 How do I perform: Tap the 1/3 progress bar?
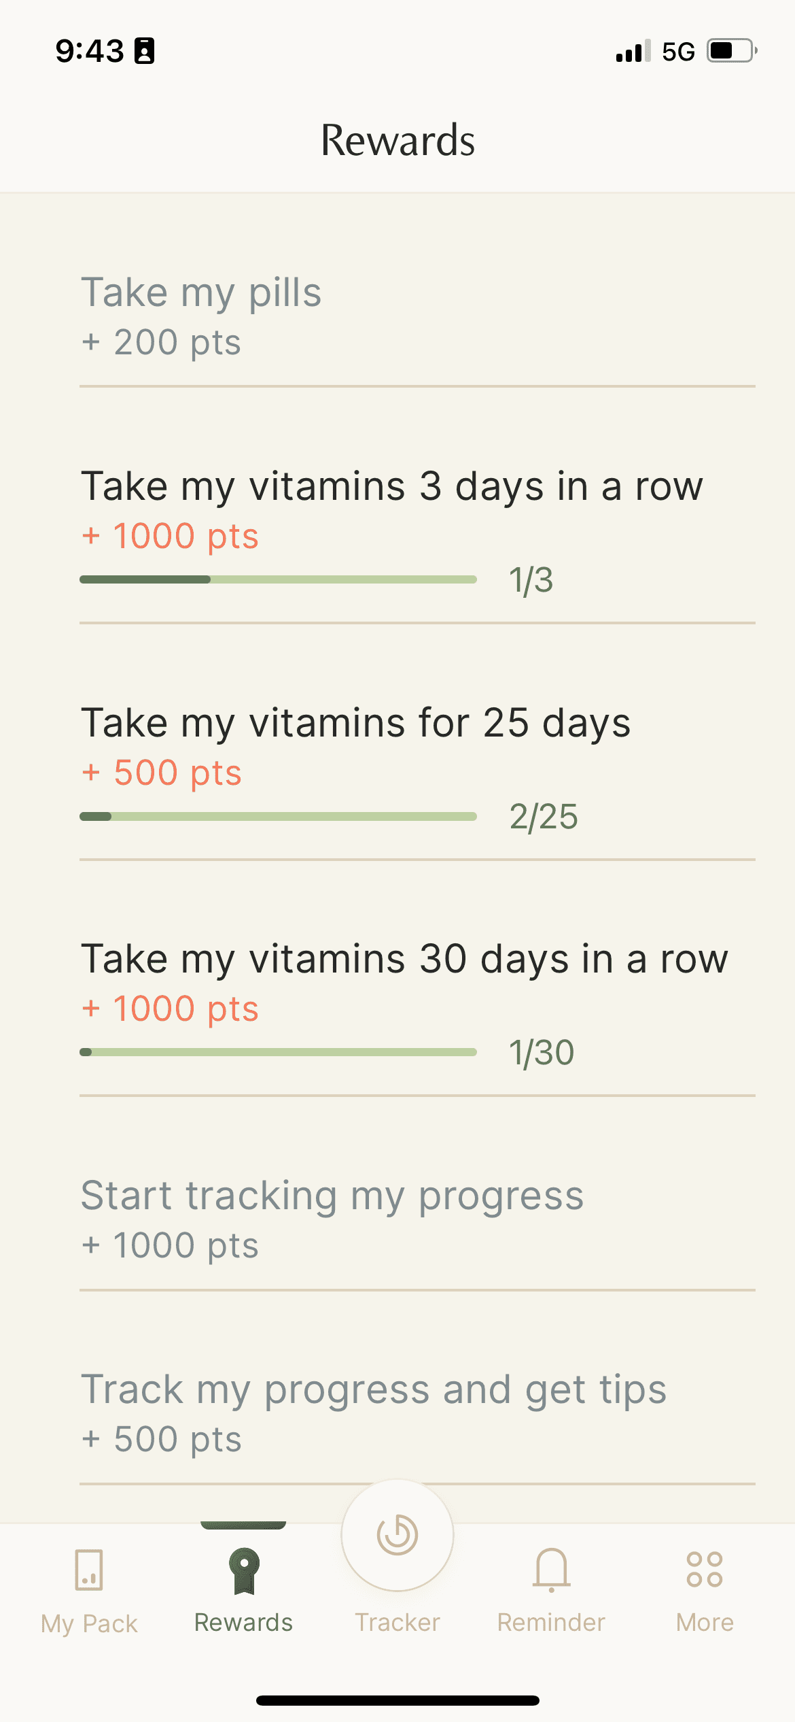[278, 579]
